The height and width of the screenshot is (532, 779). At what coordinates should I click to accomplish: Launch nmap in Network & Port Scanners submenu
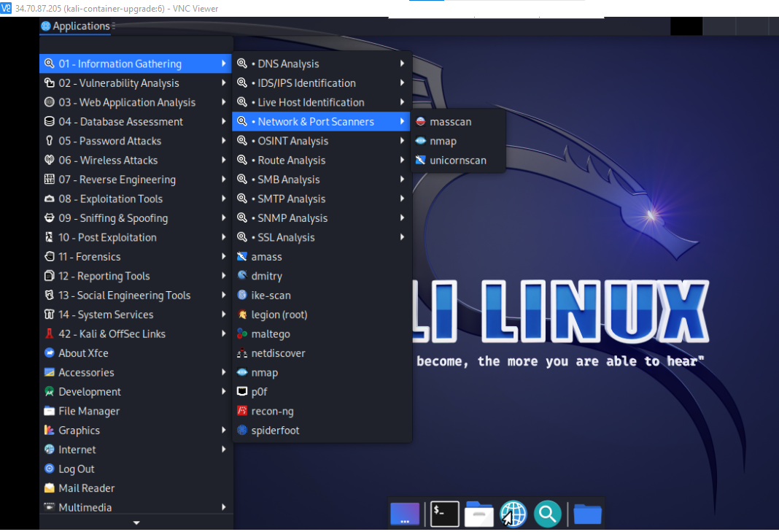click(x=457, y=141)
